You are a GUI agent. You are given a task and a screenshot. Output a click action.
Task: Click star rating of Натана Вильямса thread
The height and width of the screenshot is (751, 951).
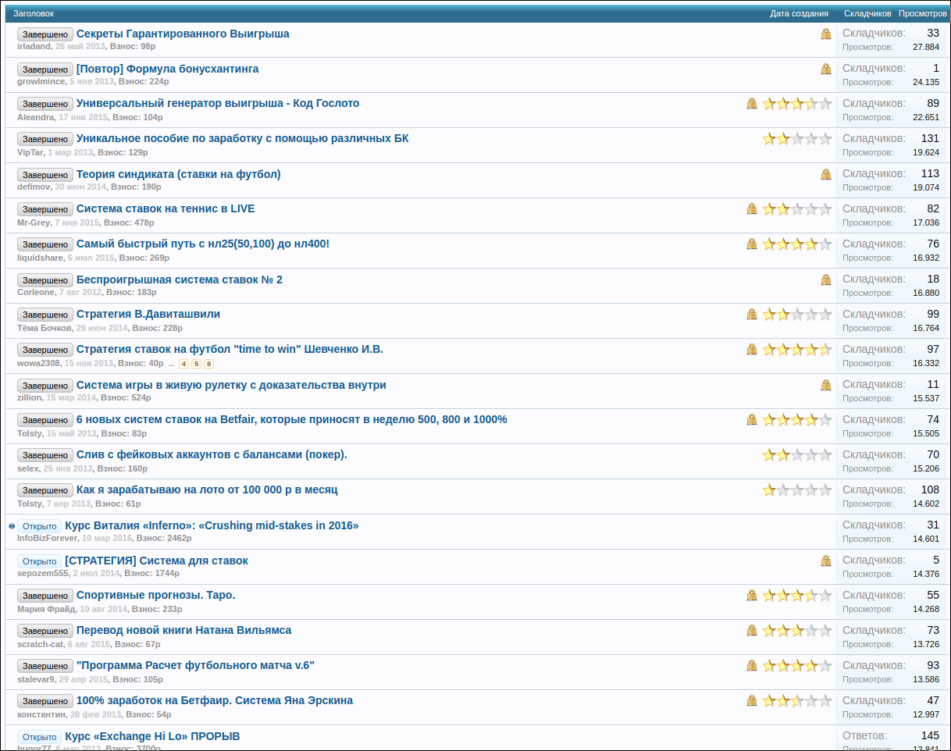pos(797,630)
